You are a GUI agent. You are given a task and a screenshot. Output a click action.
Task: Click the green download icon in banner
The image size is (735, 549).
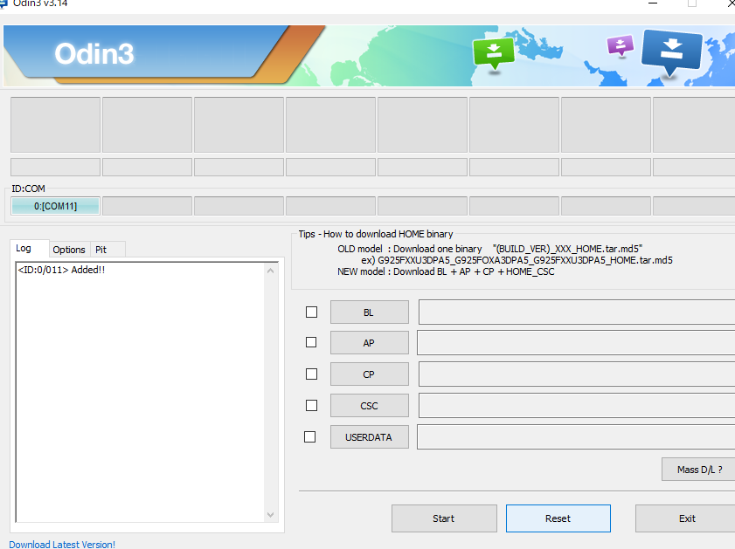[494, 54]
